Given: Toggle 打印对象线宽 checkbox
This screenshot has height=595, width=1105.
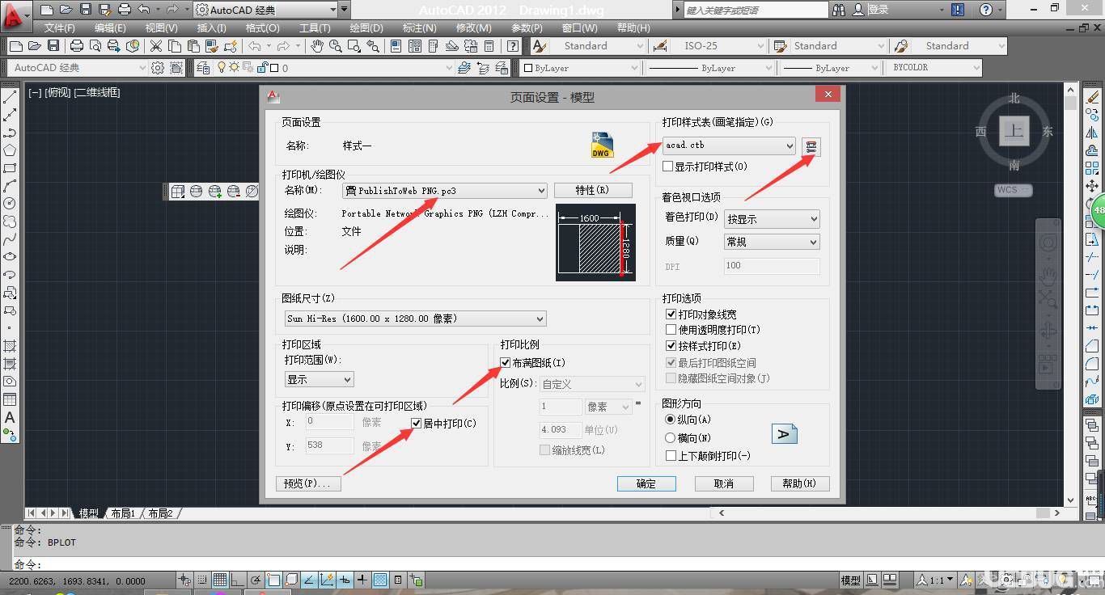Looking at the screenshot, I should pyautogui.click(x=671, y=314).
